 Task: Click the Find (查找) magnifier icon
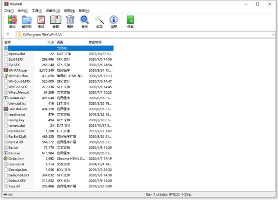pos(84,20)
